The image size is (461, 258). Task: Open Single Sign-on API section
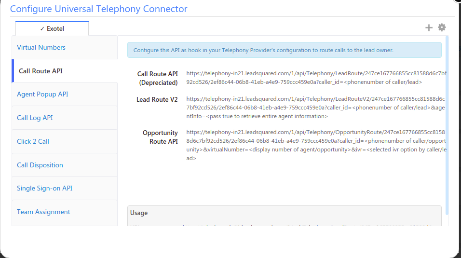coord(65,188)
